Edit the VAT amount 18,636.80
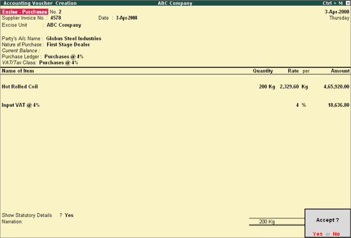Image resolution: width=351 pixels, height=238 pixels. tap(338, 105)
